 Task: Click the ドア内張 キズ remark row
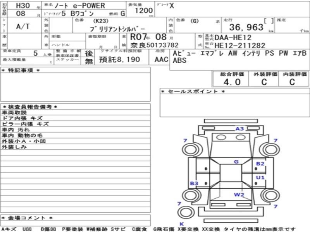pyautogui.click(x=75, y=118)
